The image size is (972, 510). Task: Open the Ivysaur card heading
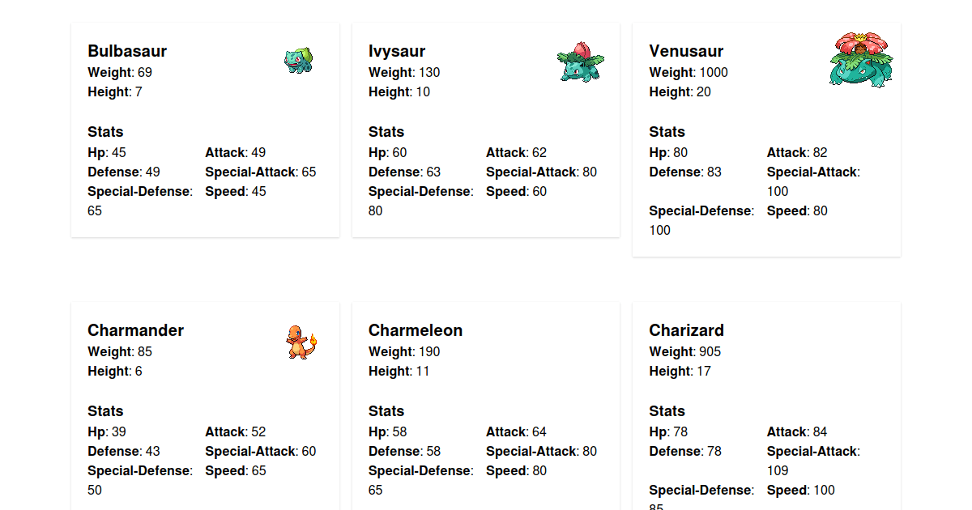click(x=397, y=51)
